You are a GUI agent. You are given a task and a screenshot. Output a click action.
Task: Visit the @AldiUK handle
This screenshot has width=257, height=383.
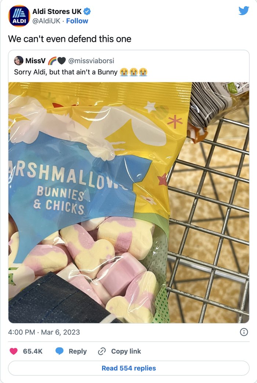[x=46, y=21]
